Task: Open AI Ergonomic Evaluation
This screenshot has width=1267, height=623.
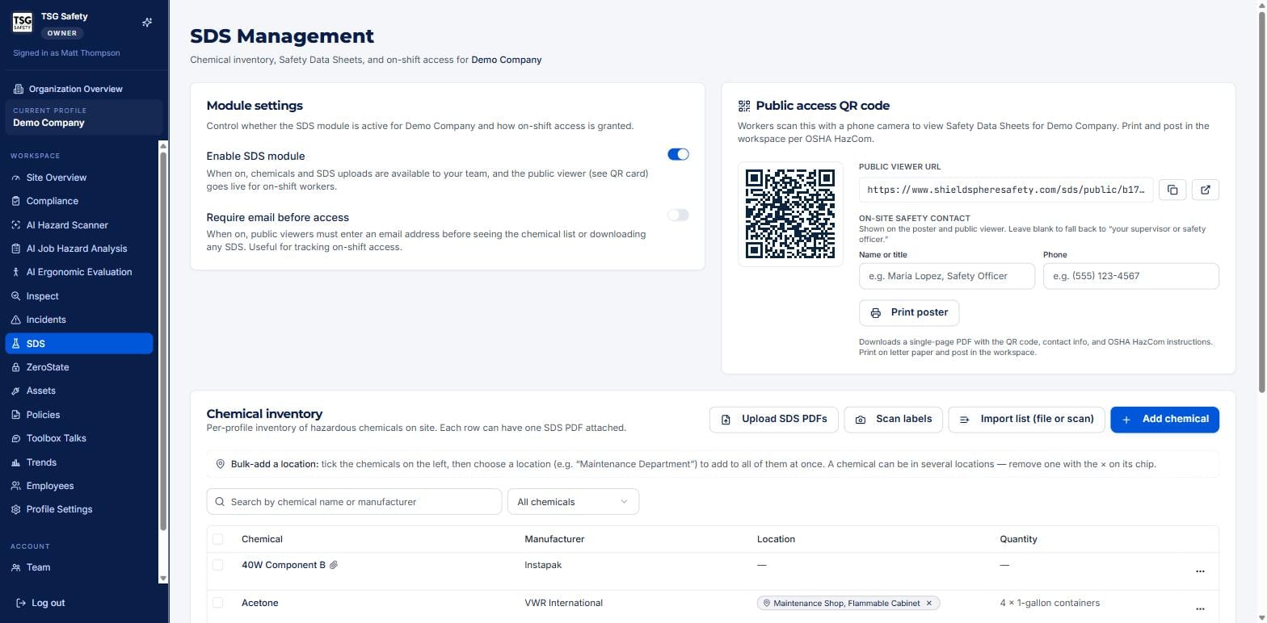Action: (79, 272)
